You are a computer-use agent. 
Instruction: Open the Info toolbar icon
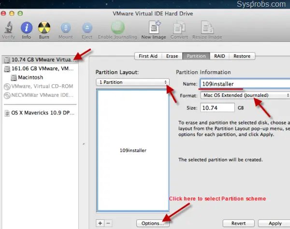click(27, 28)
